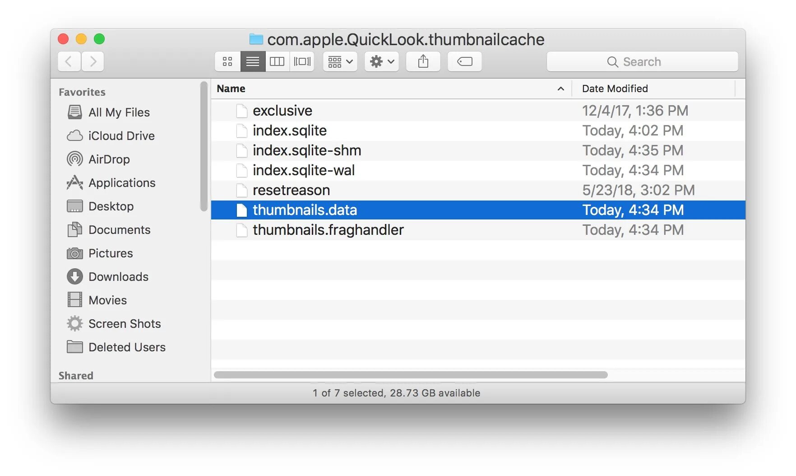The height and width of the screenshot is (476, 796).
Task: Select the resetreason file
Action: (478, 190)
